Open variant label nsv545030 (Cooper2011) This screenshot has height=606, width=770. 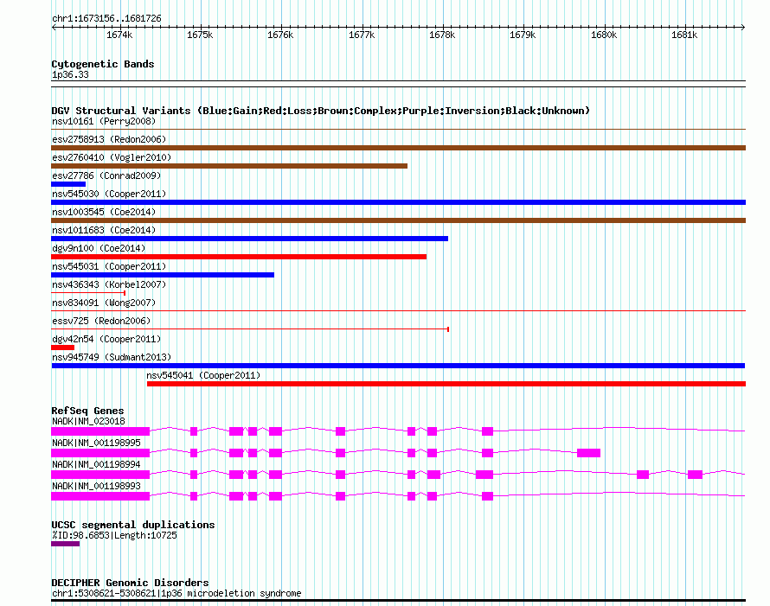(109, 194)
